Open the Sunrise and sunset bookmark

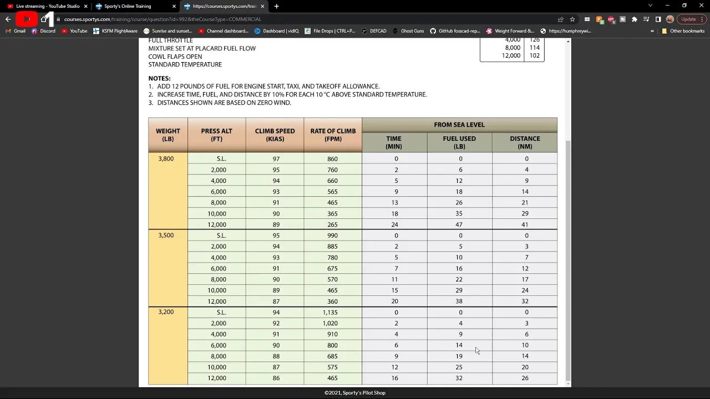click(x=168, y=31)
